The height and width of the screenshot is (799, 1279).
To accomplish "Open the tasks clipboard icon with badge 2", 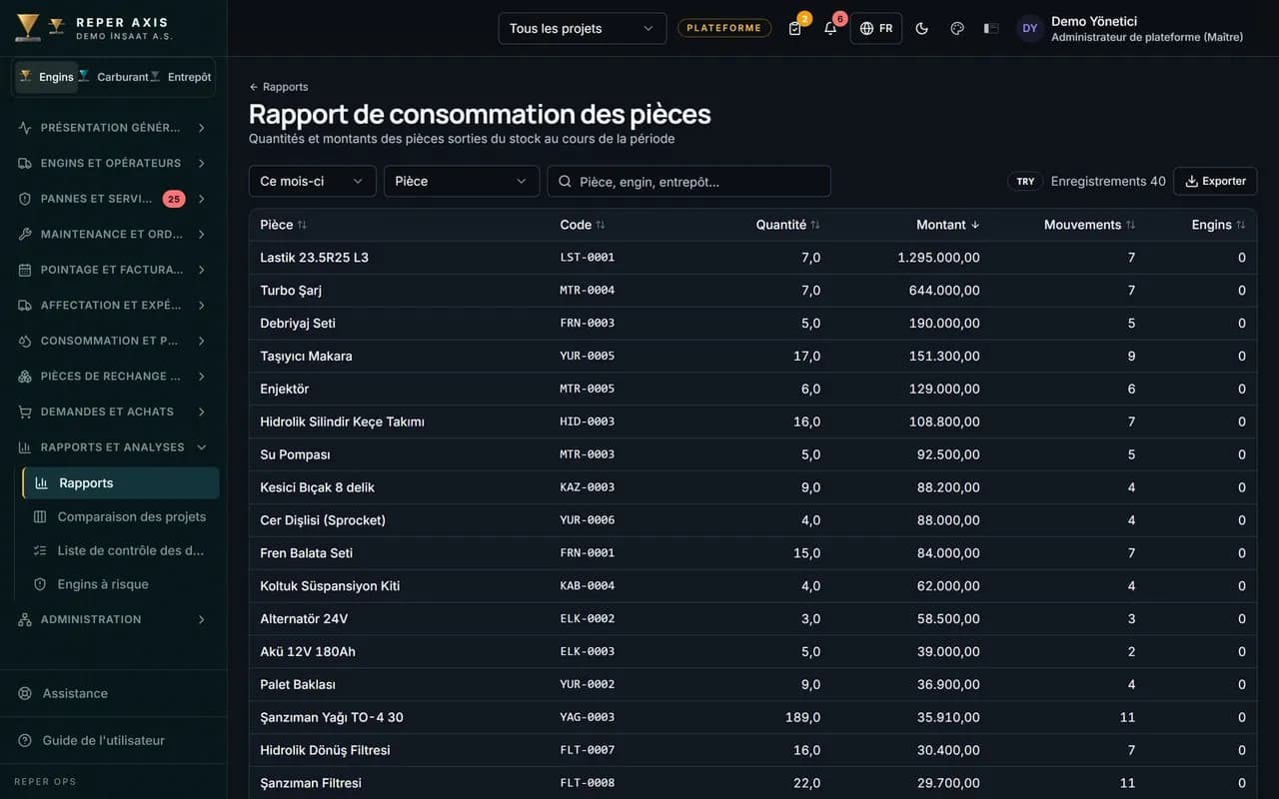I will (795, 28).
